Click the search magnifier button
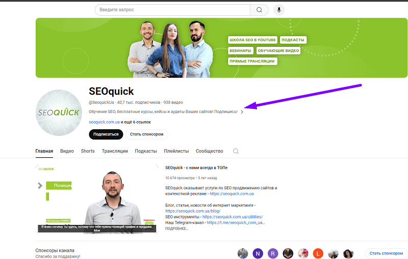 tap(259, 10)
